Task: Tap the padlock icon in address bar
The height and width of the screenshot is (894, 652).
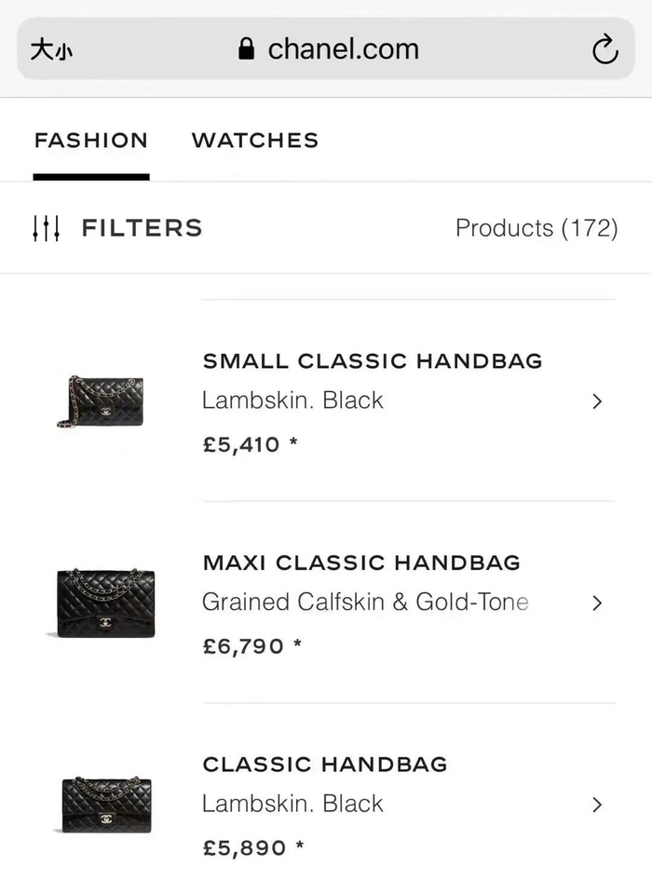Action: tap(247, 49)
